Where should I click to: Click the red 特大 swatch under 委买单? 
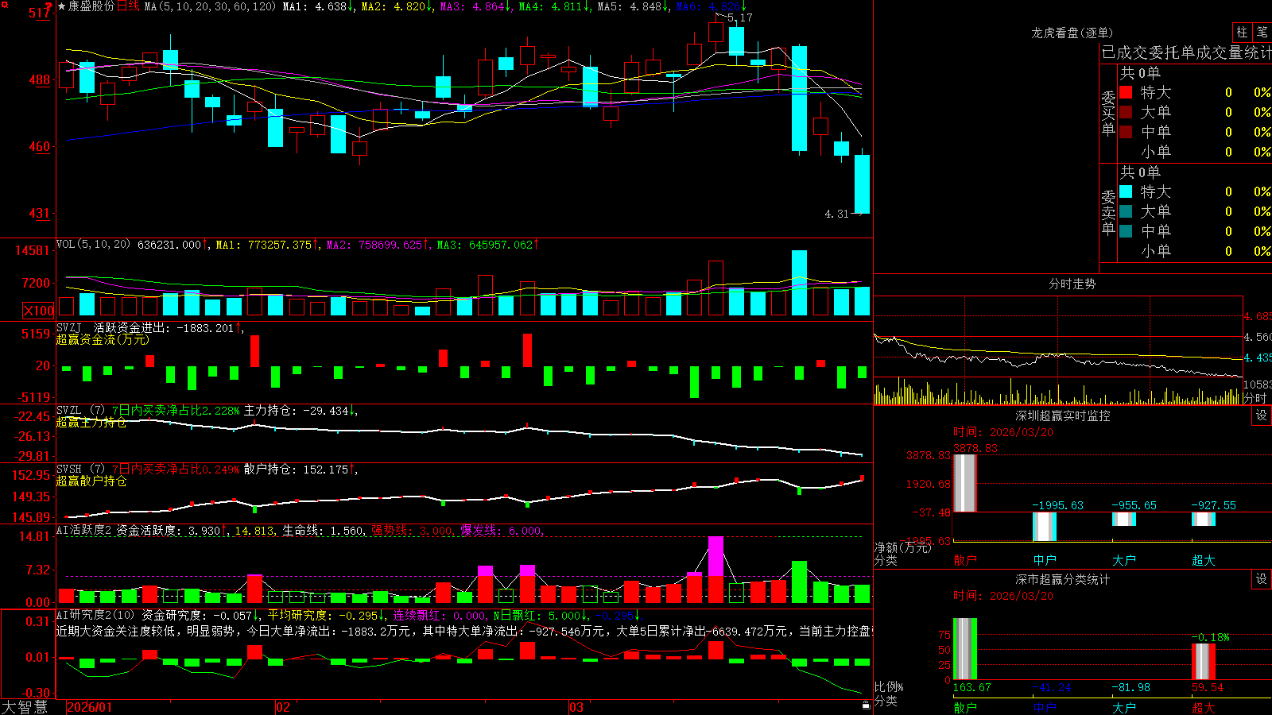pyautogui.click(x=1126, y=92)
